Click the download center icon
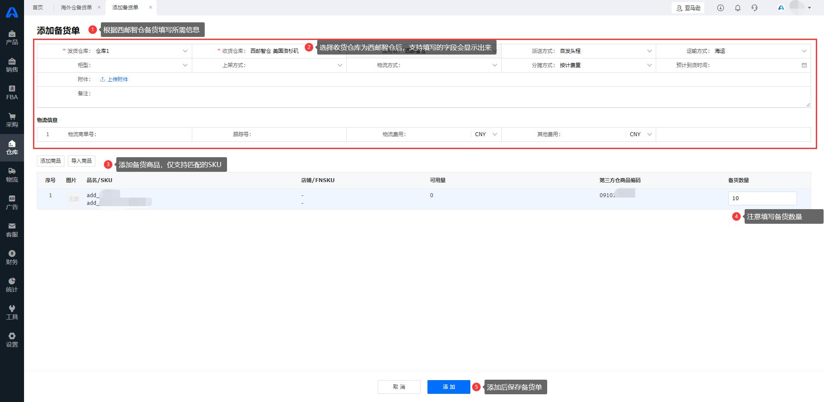824x402 pixels. (721, 8)
